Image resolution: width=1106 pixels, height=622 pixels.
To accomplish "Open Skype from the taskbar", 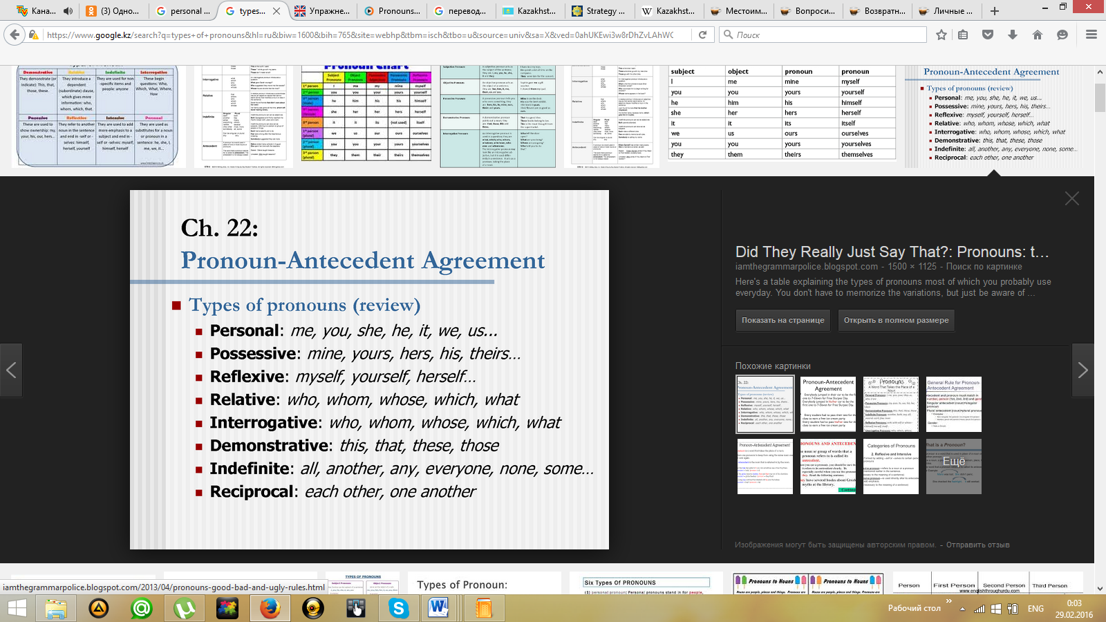I will tap(398, 608).
